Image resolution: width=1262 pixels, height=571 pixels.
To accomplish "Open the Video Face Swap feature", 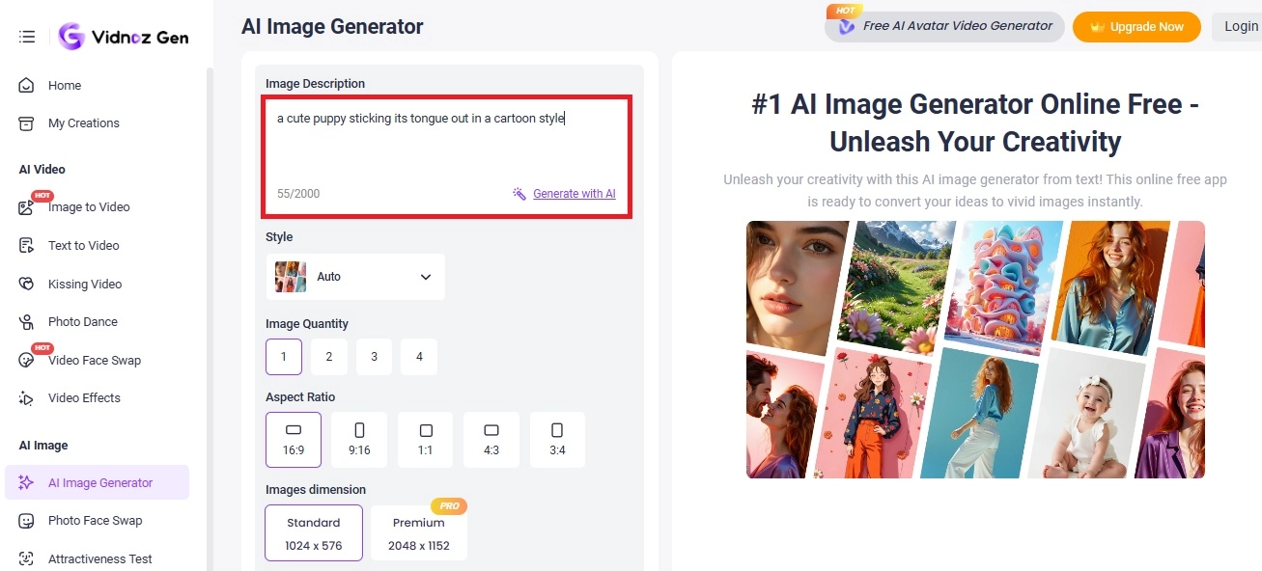I will tap(94, 360).
